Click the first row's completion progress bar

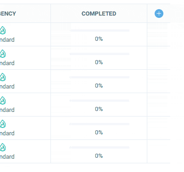(x=100, y=30)
